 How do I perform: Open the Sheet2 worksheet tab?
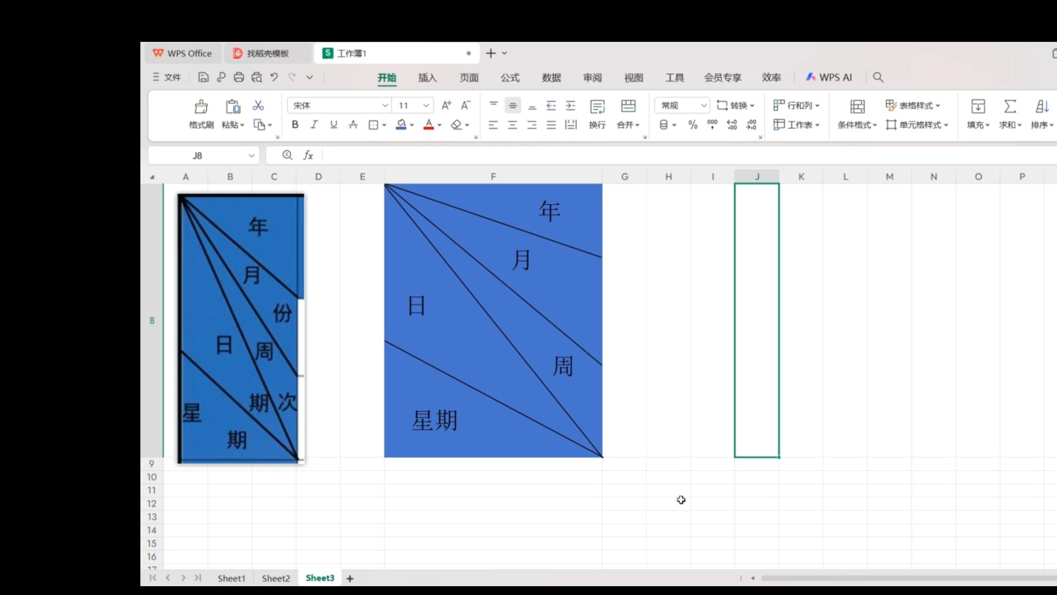point(275,578)
